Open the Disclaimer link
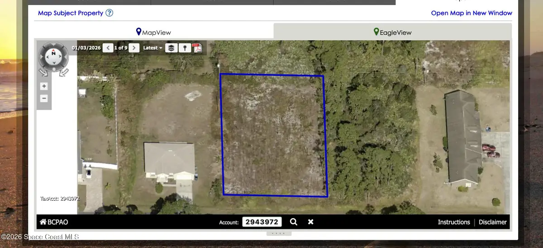 493,222
